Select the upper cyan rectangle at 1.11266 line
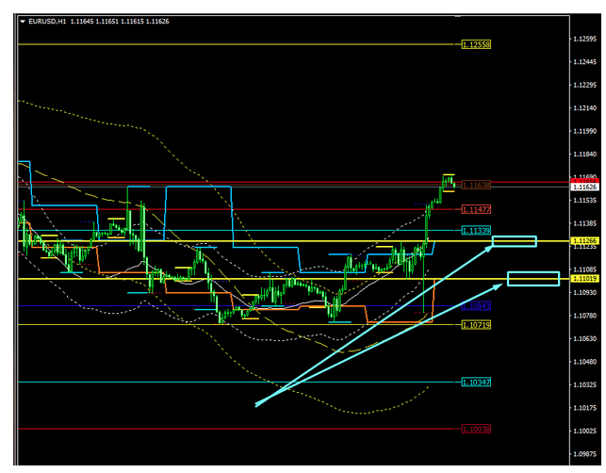The image size is (606, 473). 515,242
